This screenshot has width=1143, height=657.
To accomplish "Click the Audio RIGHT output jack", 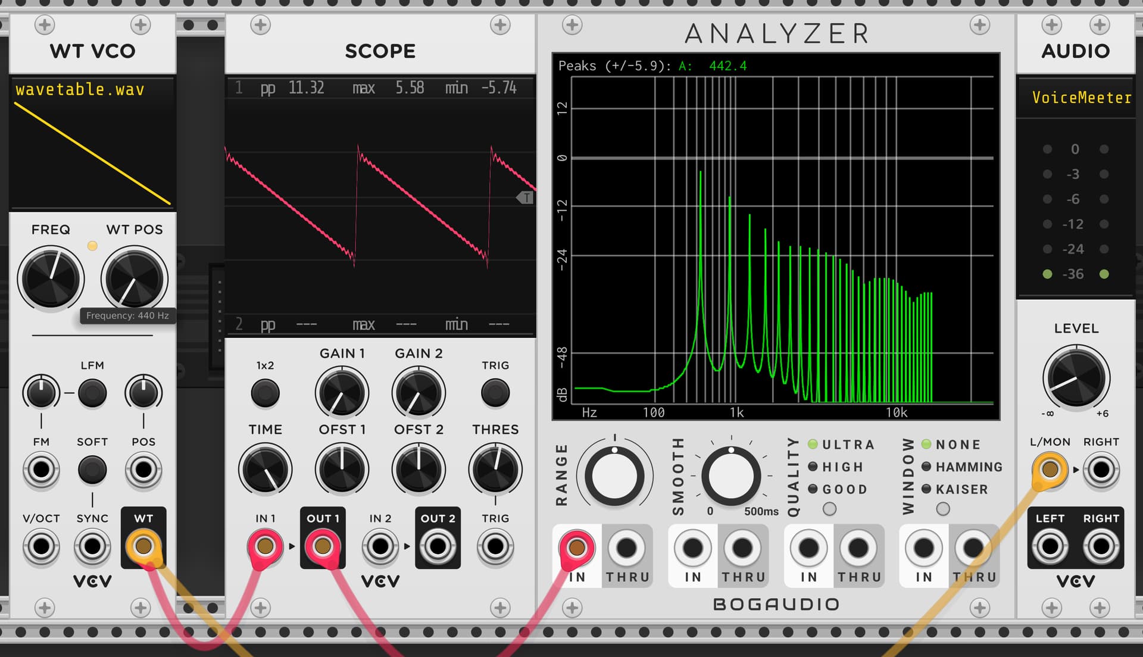I will (1101, 546).
